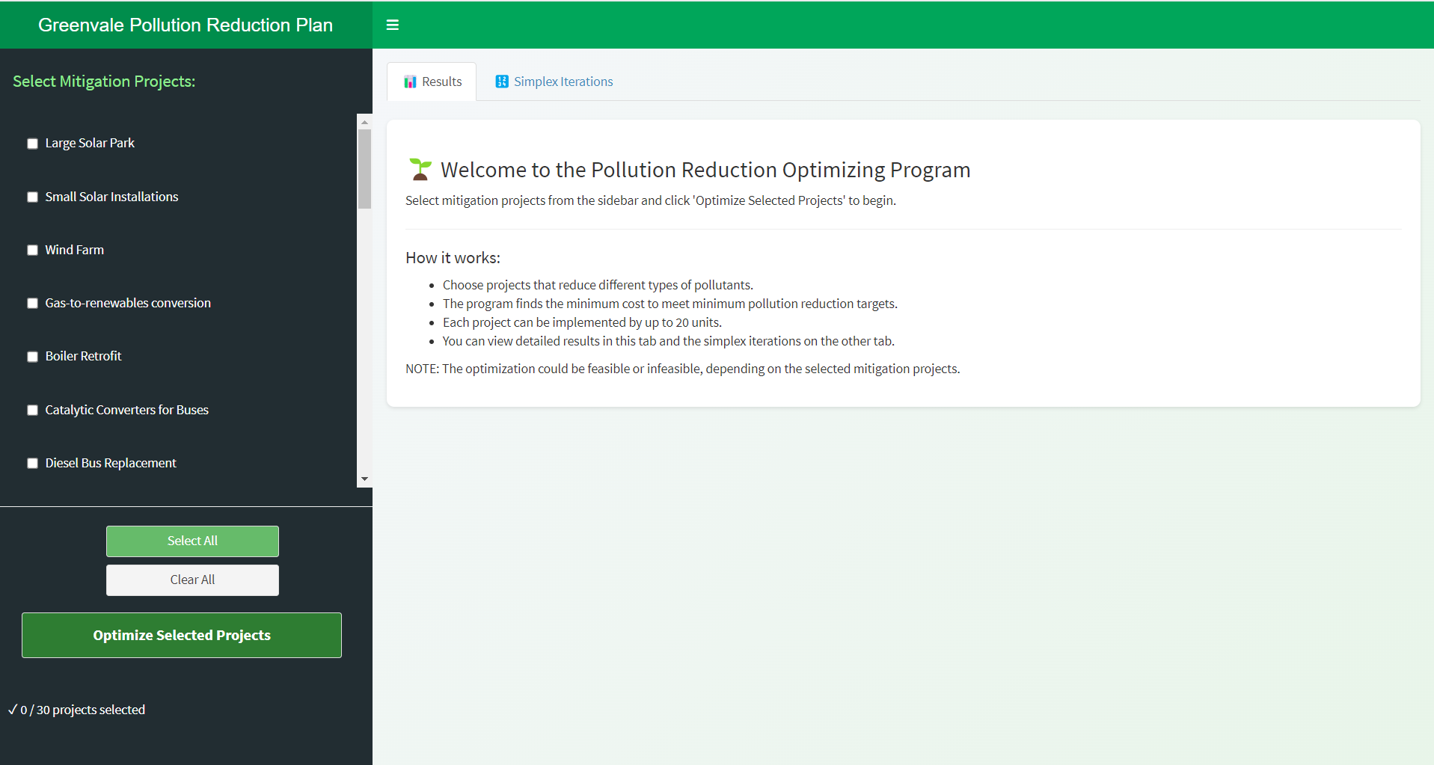Tick the Gas-to-renewables conversion checkbox
This screenshot has height=765, width=1434.
click(33, 304)
